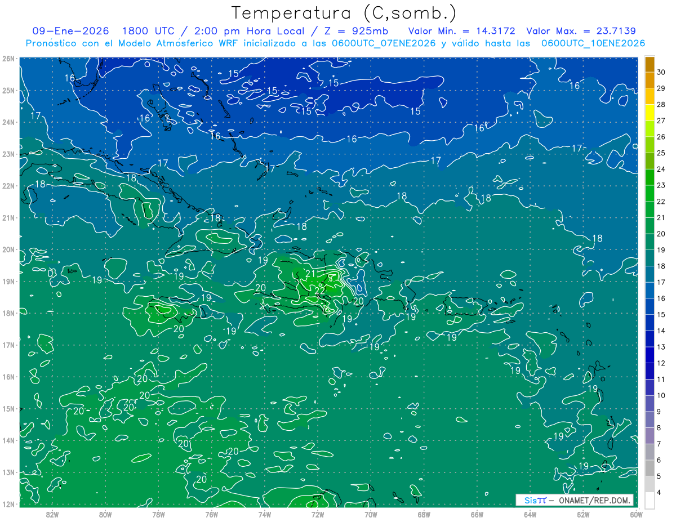Click the '0600UTC_10ENE2026' valid-until time
676x522 pixels.
click(593, 43)
